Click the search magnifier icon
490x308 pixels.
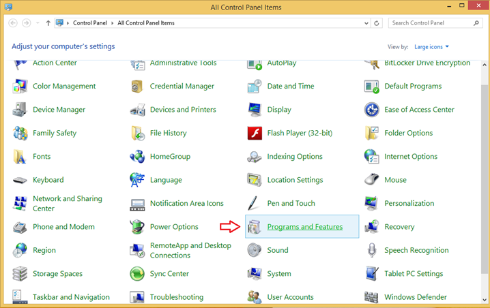[476, 23]
